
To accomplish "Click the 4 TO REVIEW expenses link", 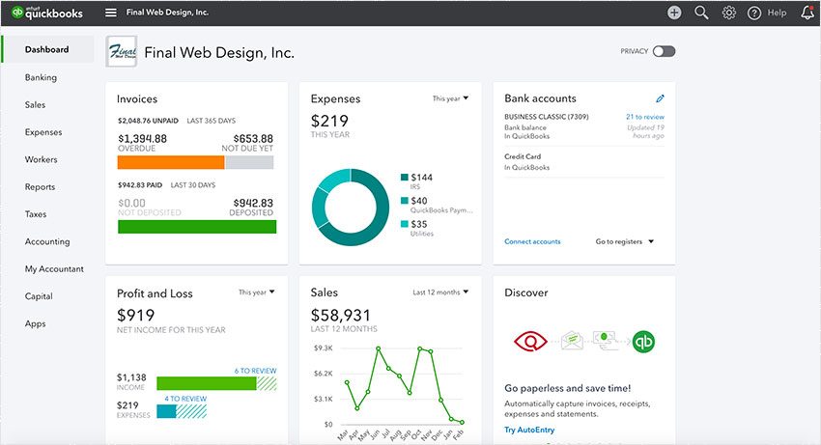I will point(185,399).
